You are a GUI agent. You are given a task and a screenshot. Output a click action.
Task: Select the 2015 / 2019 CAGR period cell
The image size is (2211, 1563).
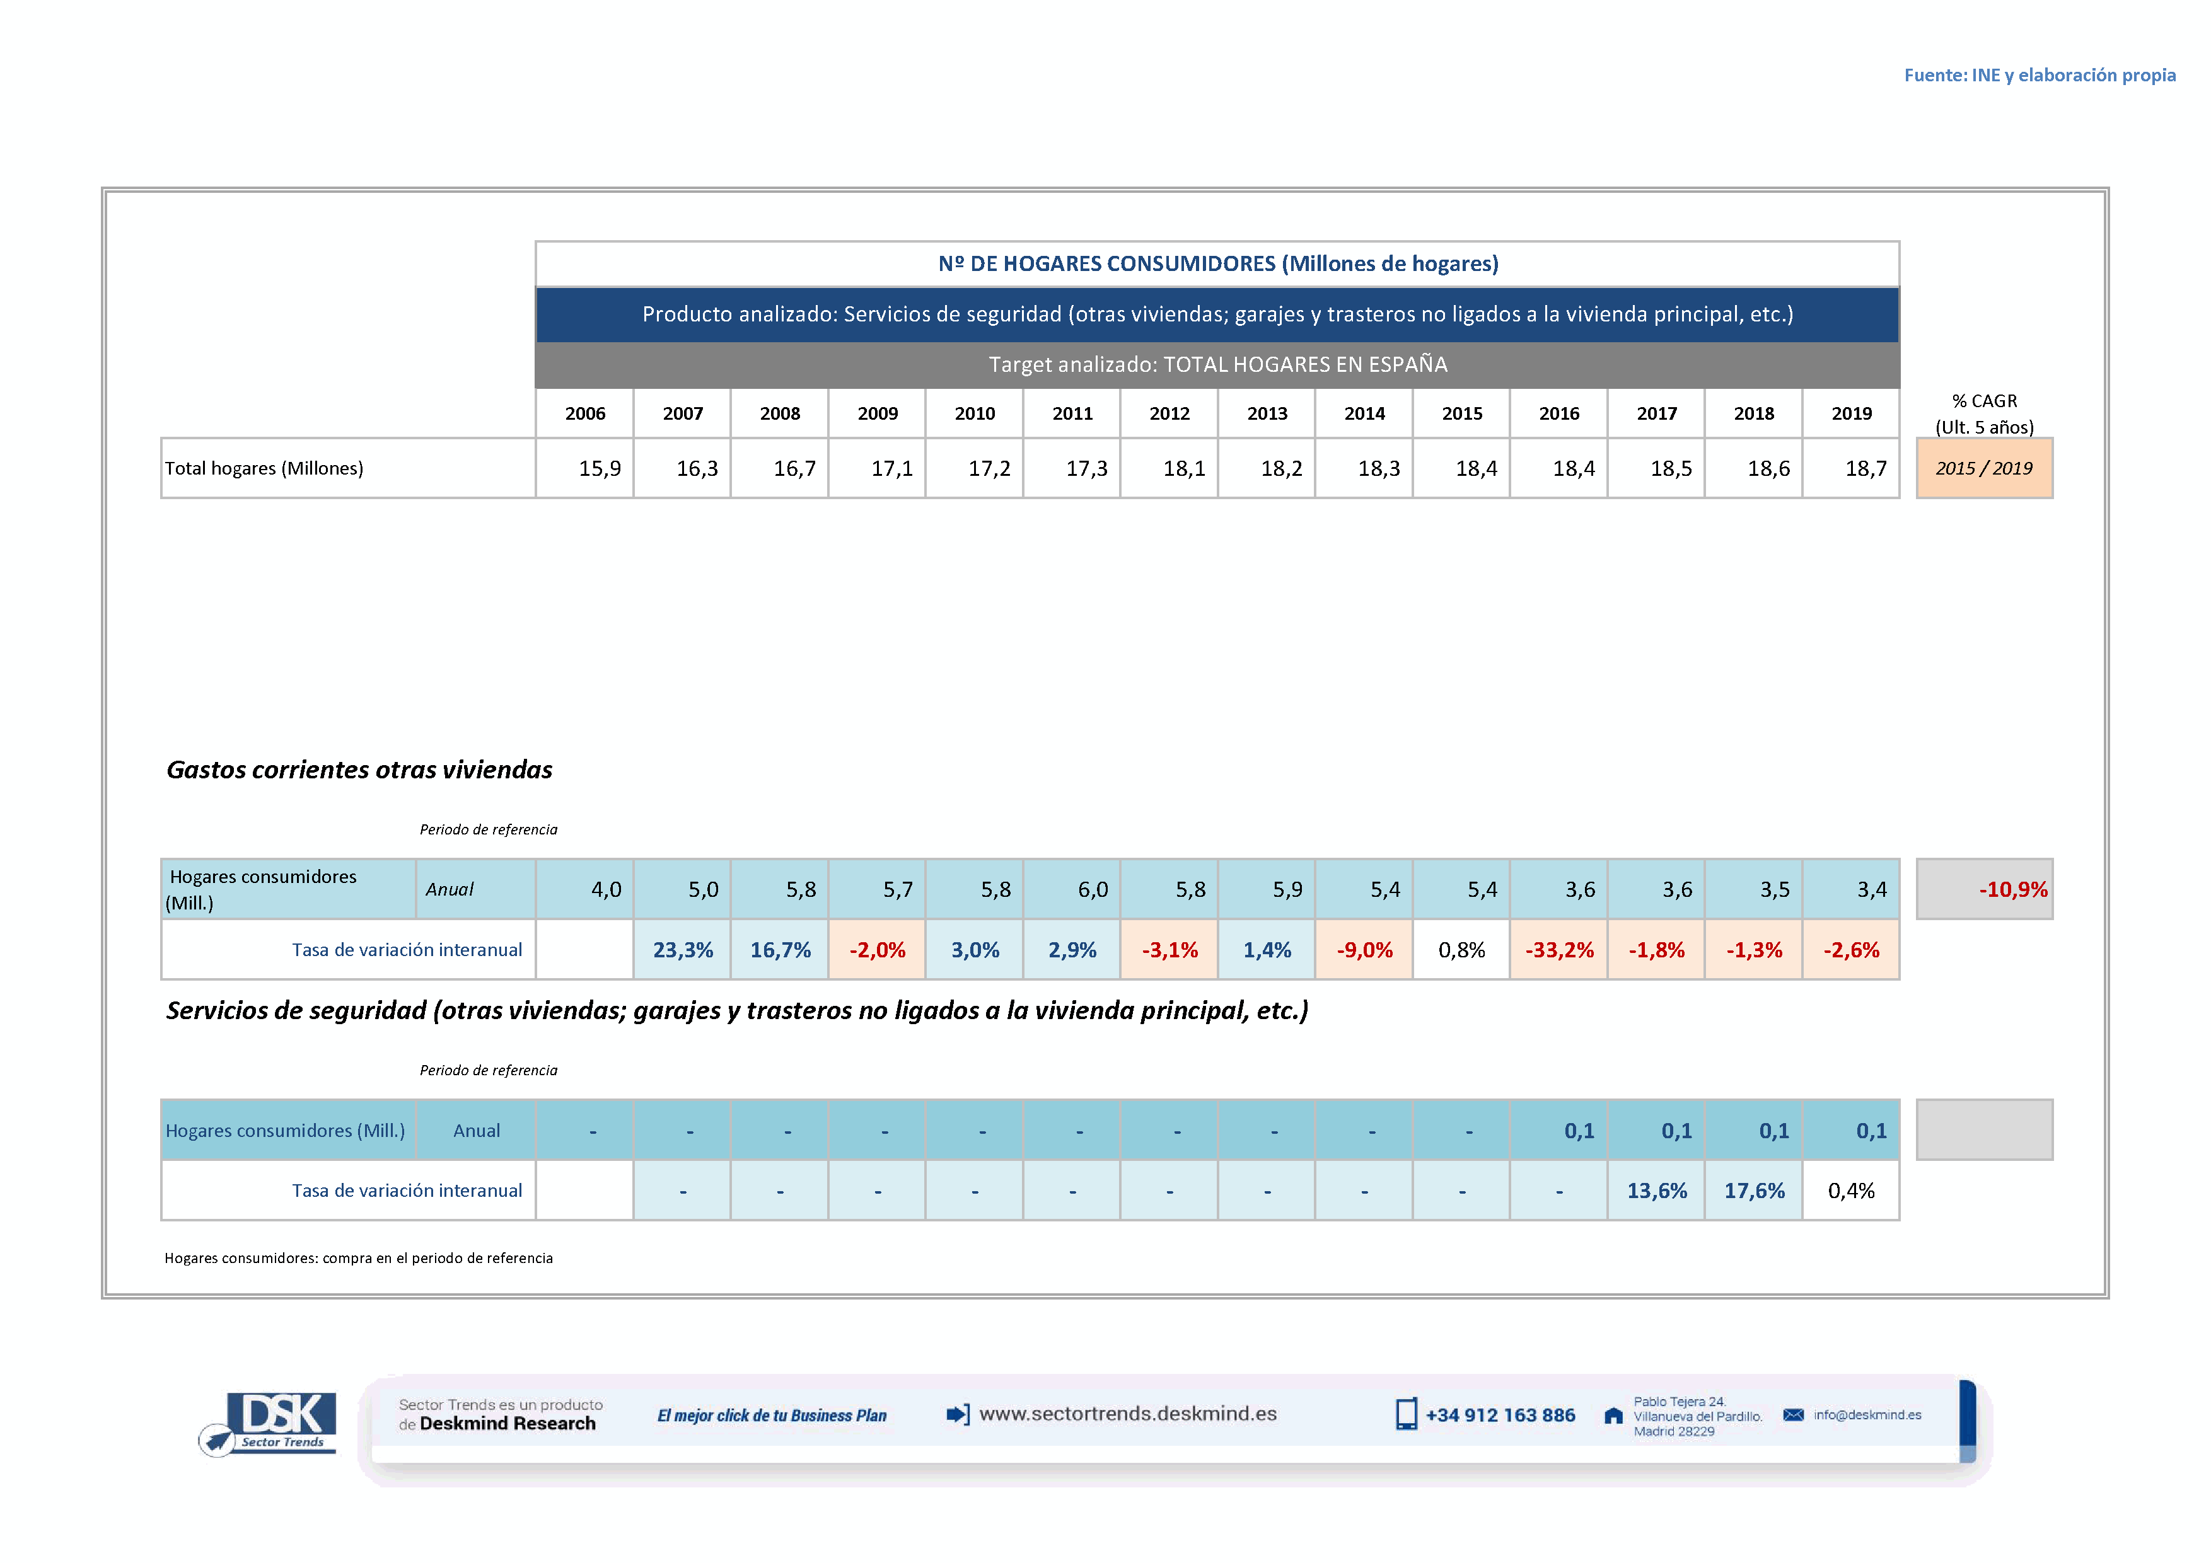[x=1984, y=469]
